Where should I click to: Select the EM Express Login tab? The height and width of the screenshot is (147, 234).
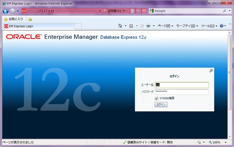39,26
